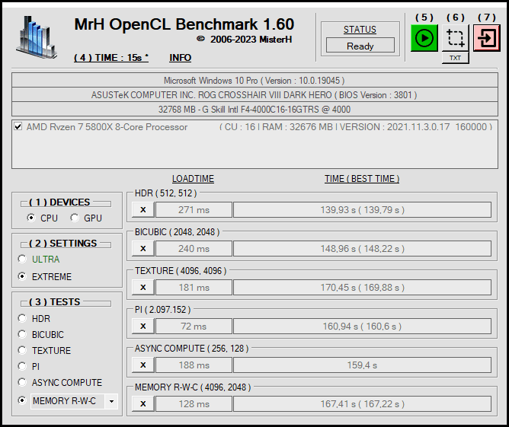Click the ASYNC COMPUTE loadtime 188 ms

click(194, 365)
